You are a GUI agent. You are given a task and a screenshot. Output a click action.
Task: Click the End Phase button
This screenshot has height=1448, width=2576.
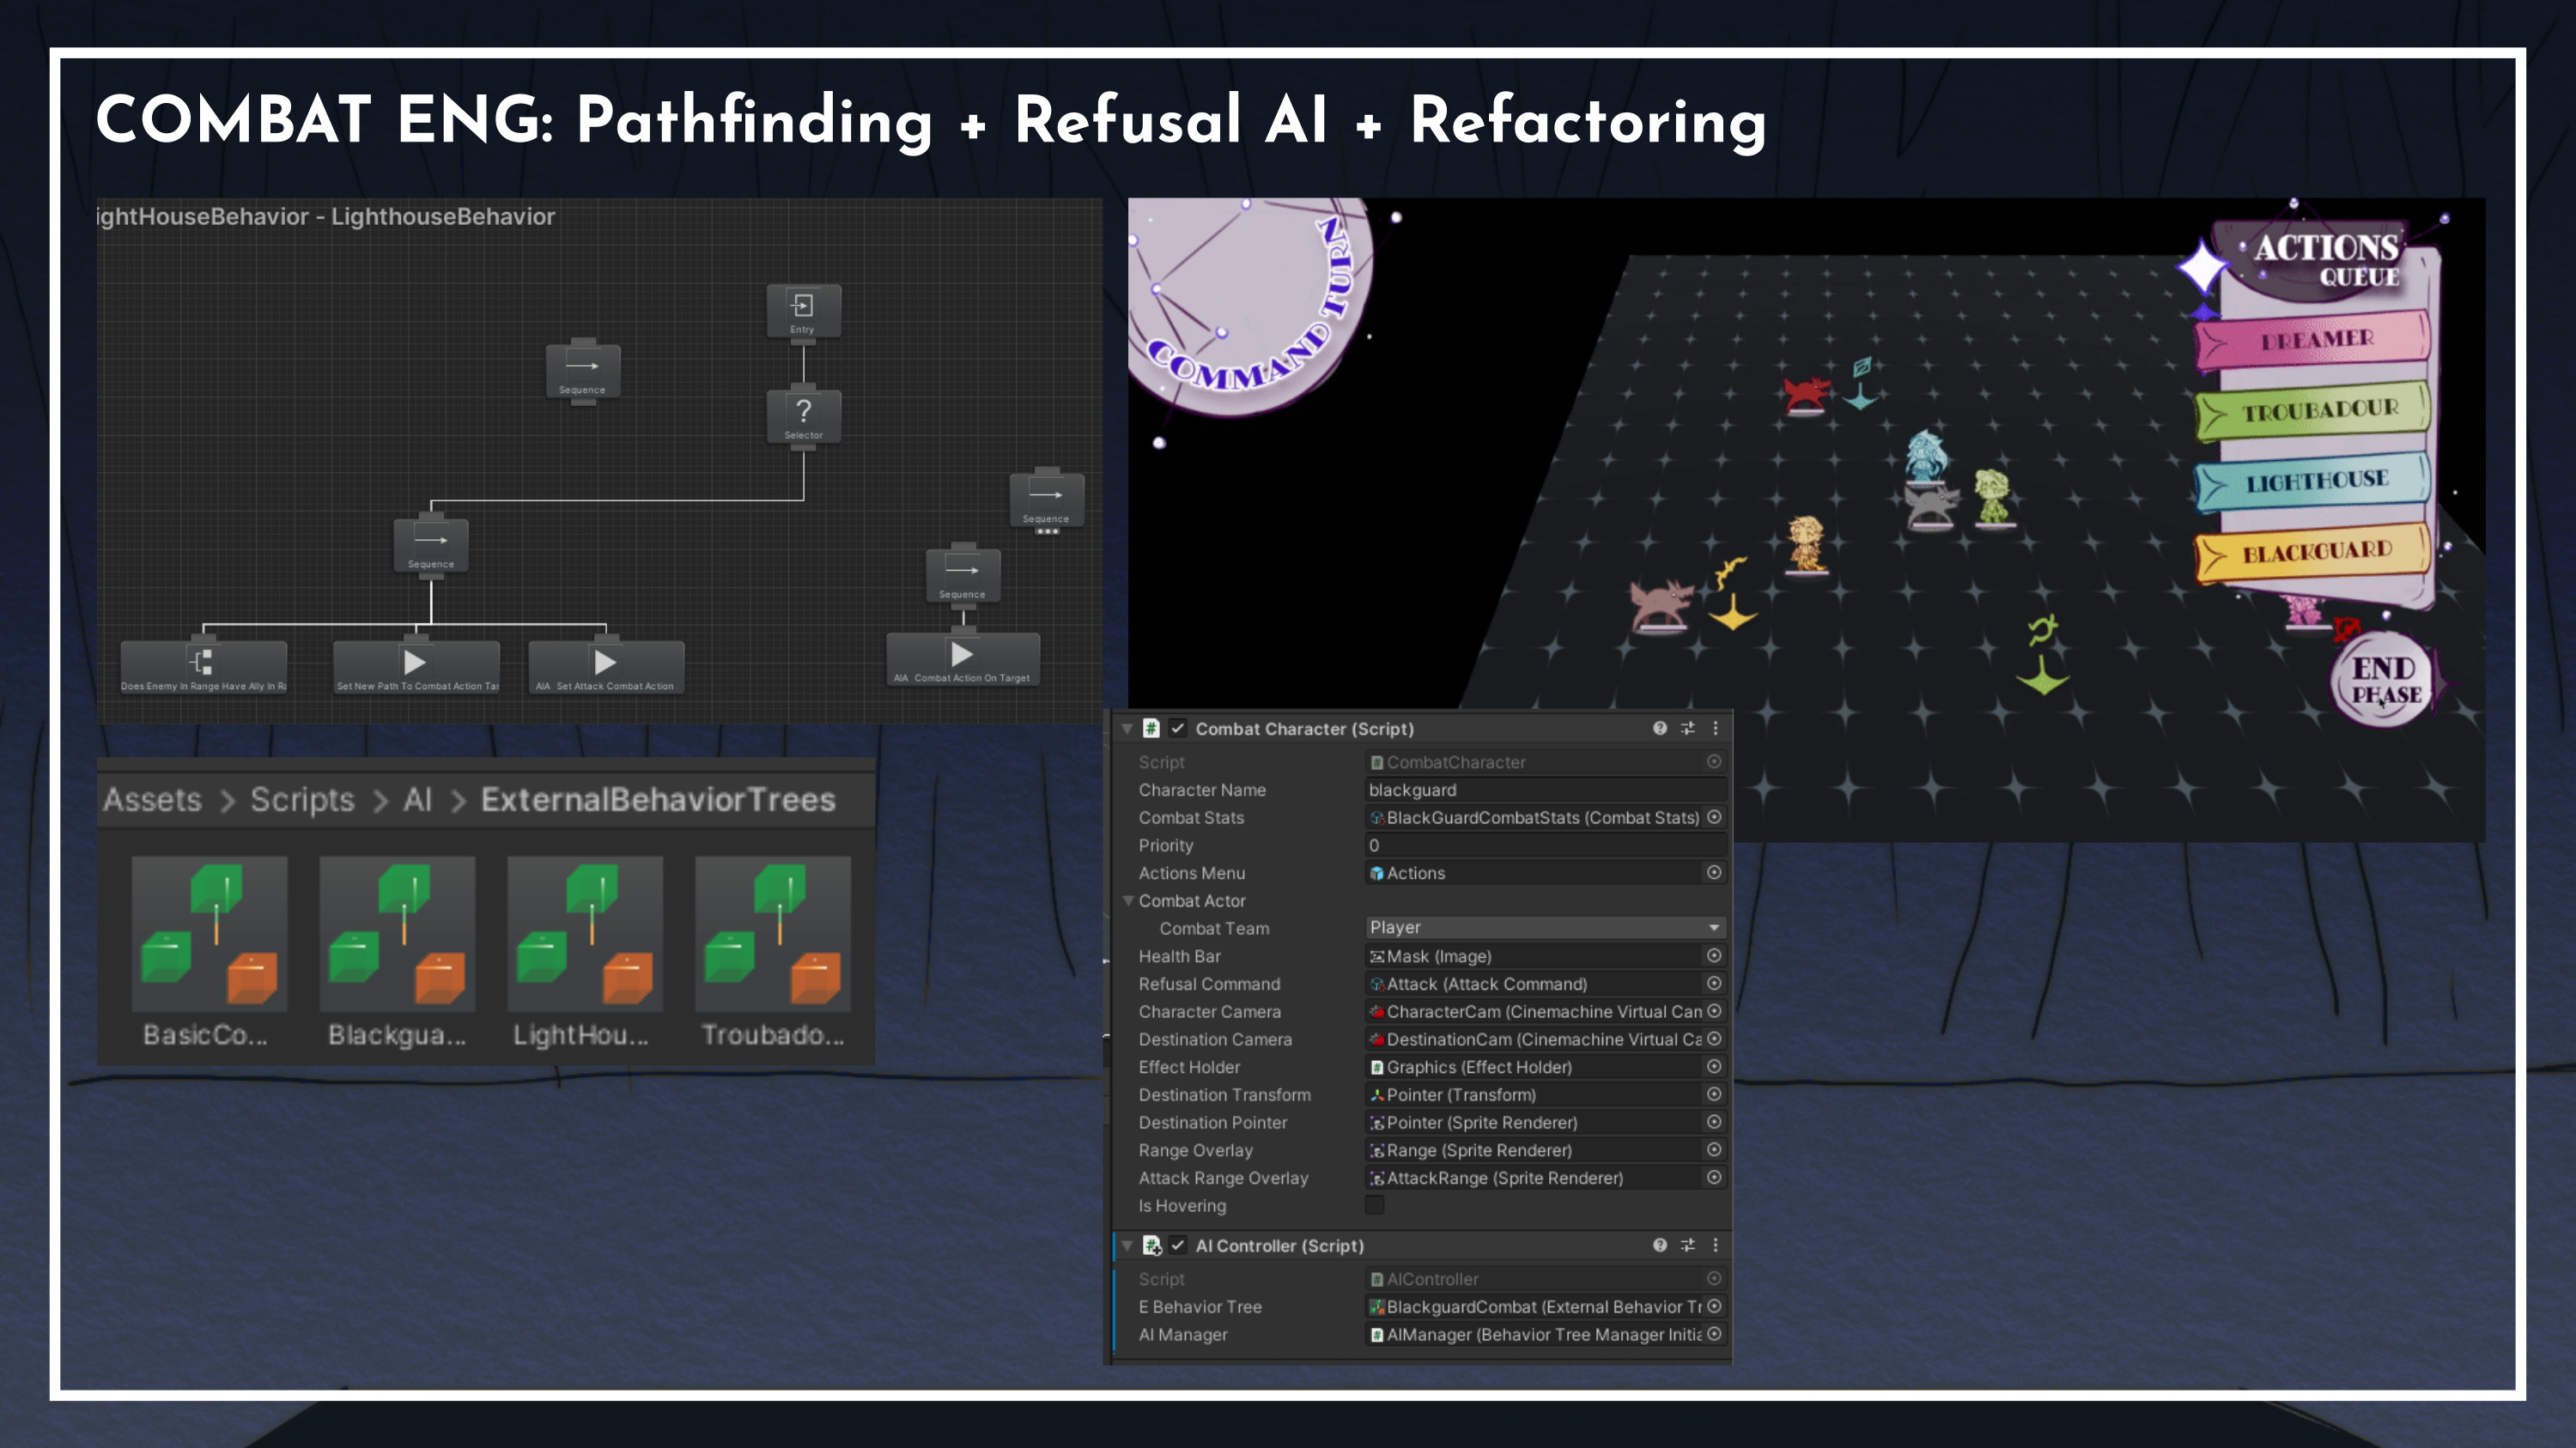[2385, 682]
